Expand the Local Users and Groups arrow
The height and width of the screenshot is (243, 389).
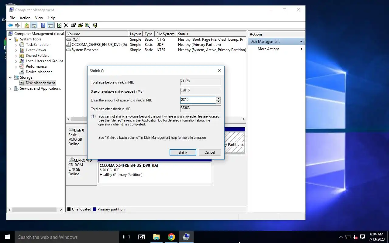[x=16, y=61]
